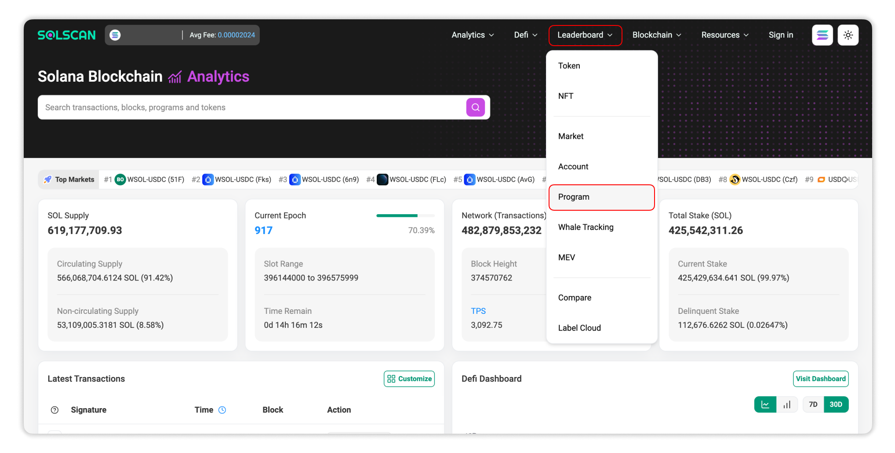Click the SOLSCAN logo
Screen dimensions: 895x453
[66, 35]
